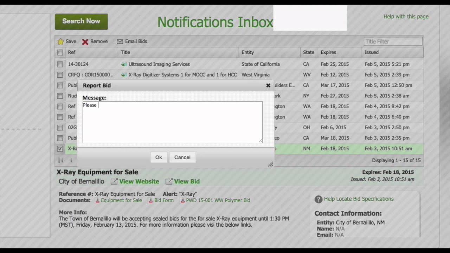Click the Help Locate Bid Specifications question icon
Screen dimensions: 450x253
(319, 199)
